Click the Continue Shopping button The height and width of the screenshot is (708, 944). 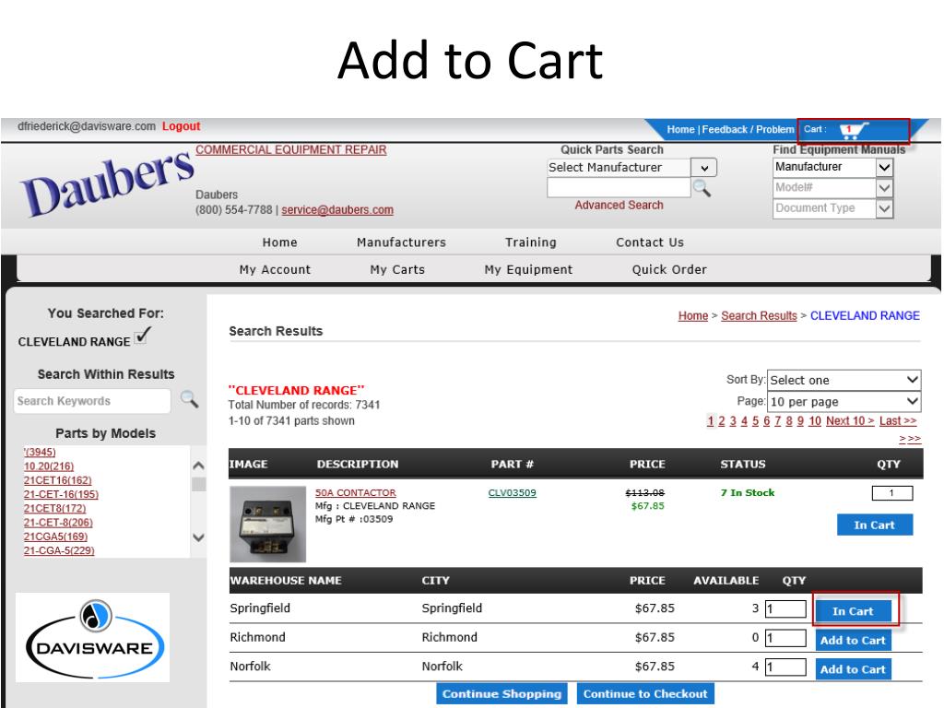pyautogui.click(x=501, y=693)
